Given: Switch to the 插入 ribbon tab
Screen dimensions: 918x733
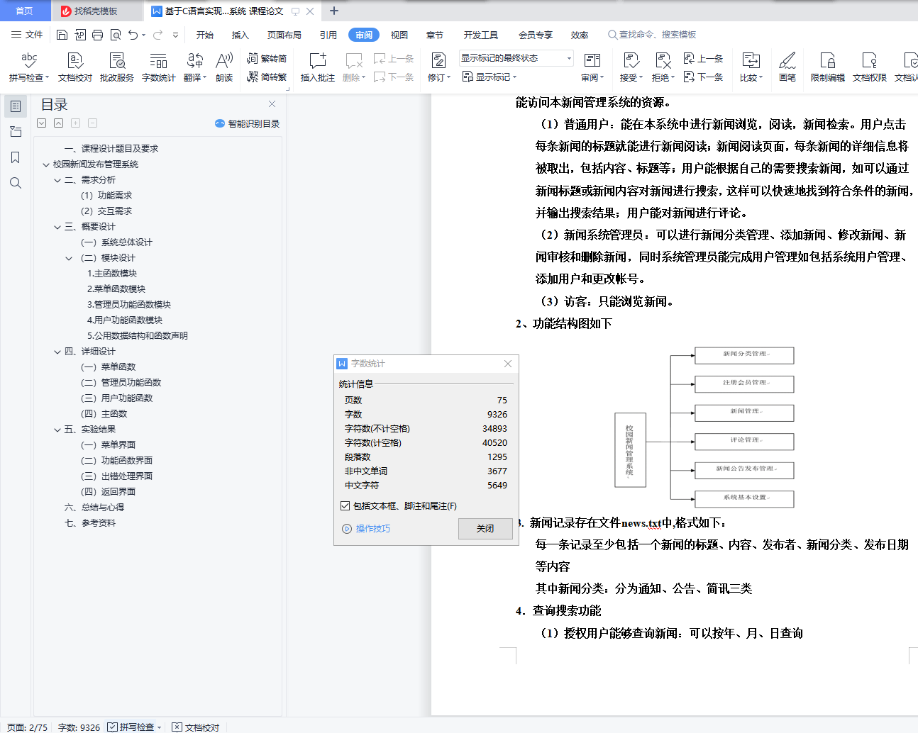Looking at the screenshot, I should coord(240,35).
